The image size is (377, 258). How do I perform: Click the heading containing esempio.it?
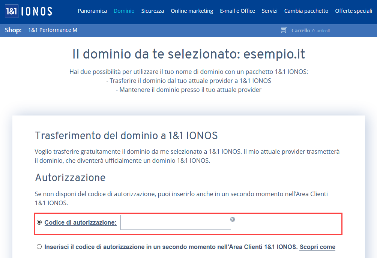coord(189,54)
